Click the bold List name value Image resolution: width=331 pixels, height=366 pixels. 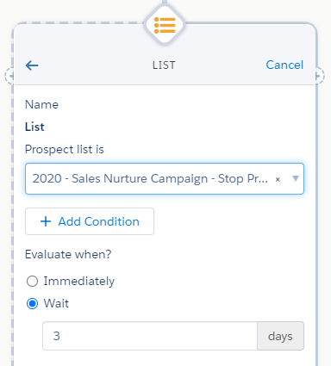point(34,127)
